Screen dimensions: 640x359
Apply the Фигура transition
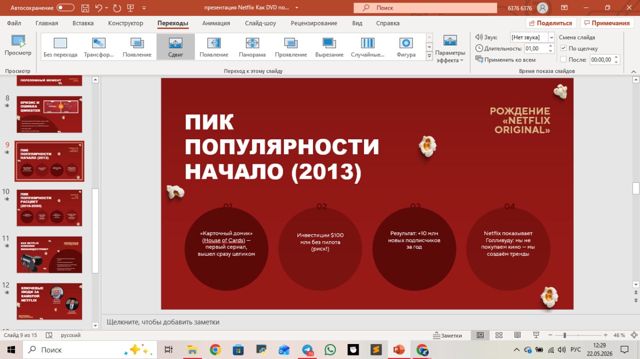point(406,47)
